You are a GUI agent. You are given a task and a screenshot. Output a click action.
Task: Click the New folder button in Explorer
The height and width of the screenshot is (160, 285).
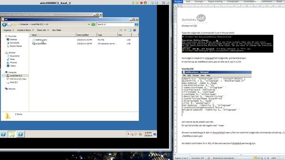coord(57,30)
